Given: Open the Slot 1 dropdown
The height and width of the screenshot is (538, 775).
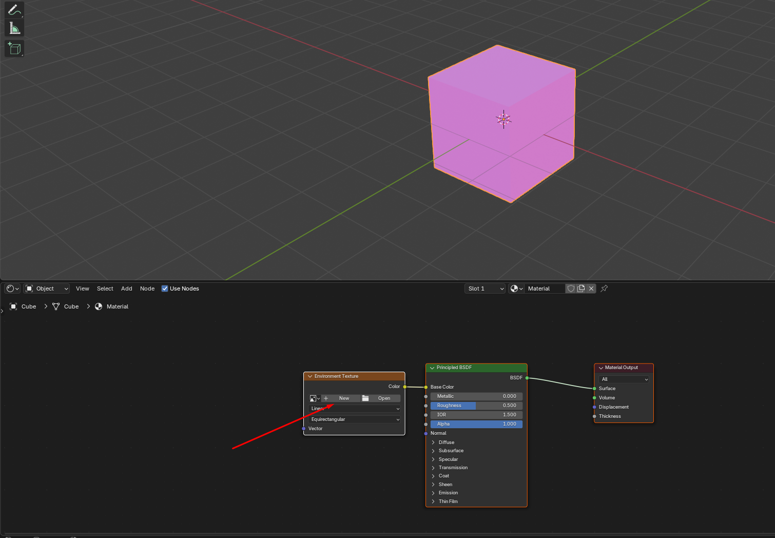Looking at the screenshot, I should coord(485,289).
